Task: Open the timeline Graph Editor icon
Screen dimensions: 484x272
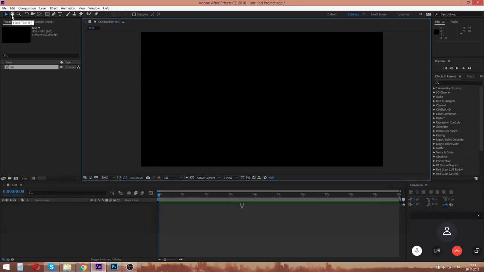Action: pyautogui.click(x=151, y=193)
